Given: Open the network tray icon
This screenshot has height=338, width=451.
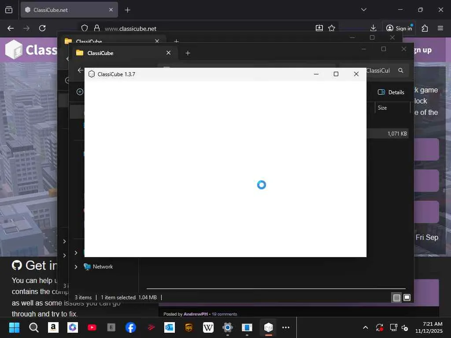Looking at the screenshot, I should tap(393, 327).
